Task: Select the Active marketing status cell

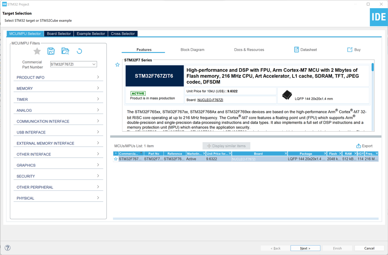Action: (x=196, y=159)
